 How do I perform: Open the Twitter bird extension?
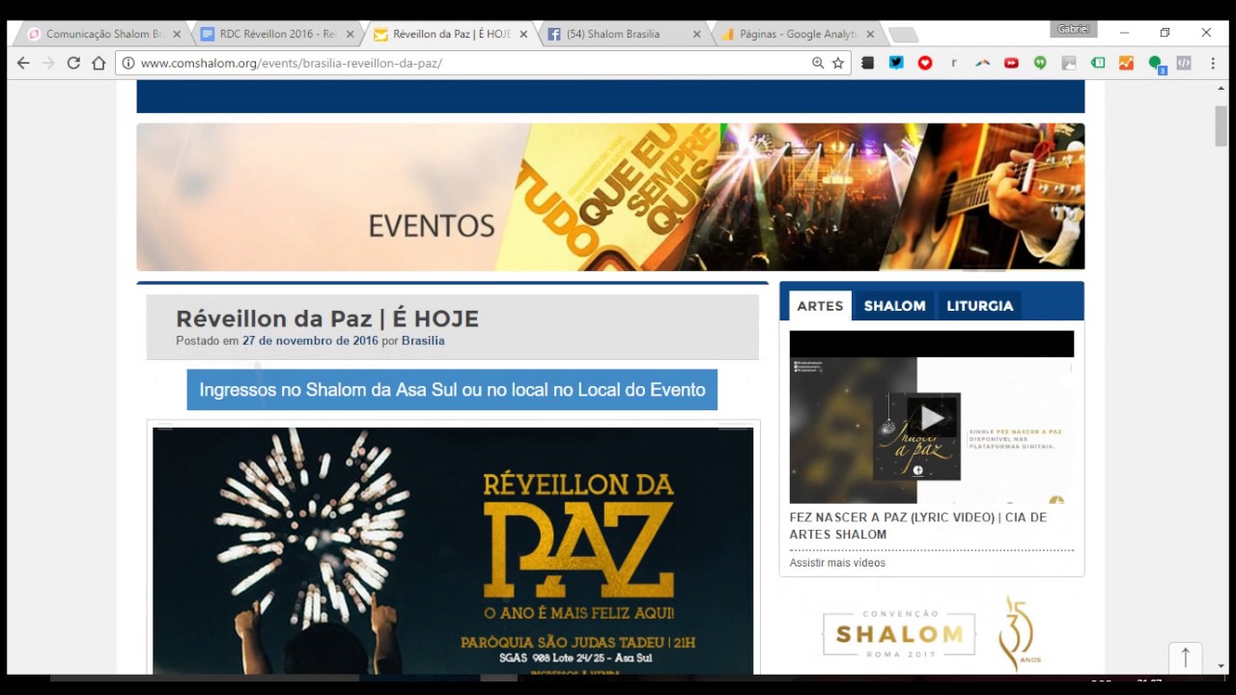tap(897, 63)
